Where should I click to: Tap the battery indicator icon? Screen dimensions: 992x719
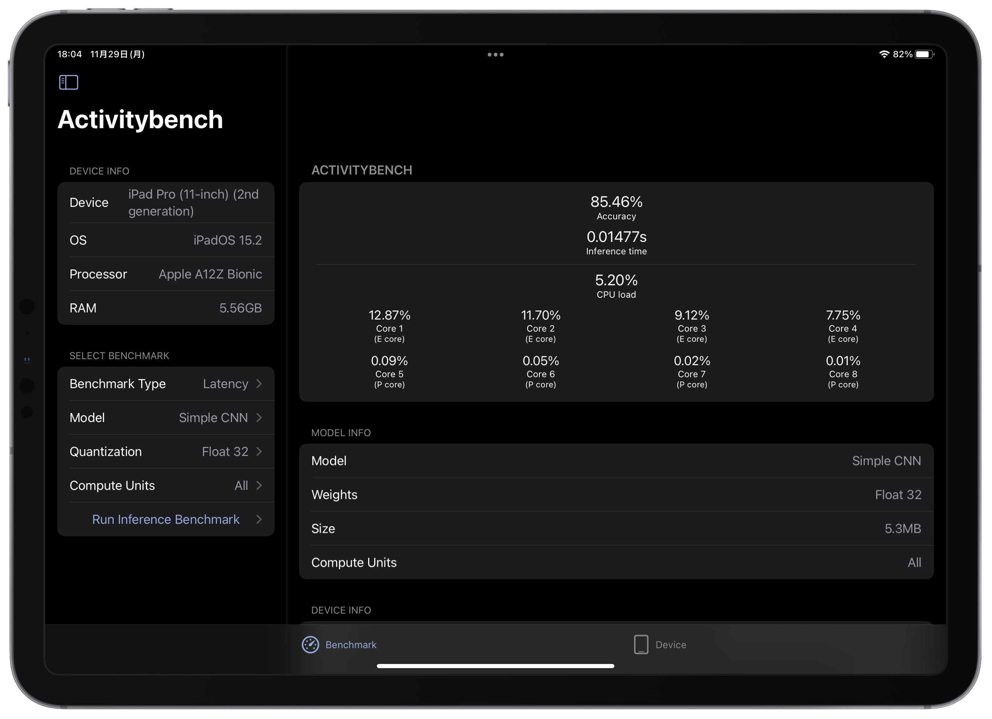(x=924, y=54)
